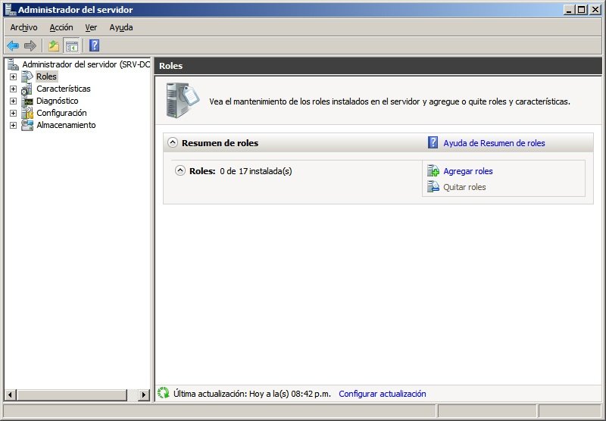The width and height of the screenshot is (606, 421).
Task: Click the '0 de 17 instalada(s)' text
Action: point(256,171)
